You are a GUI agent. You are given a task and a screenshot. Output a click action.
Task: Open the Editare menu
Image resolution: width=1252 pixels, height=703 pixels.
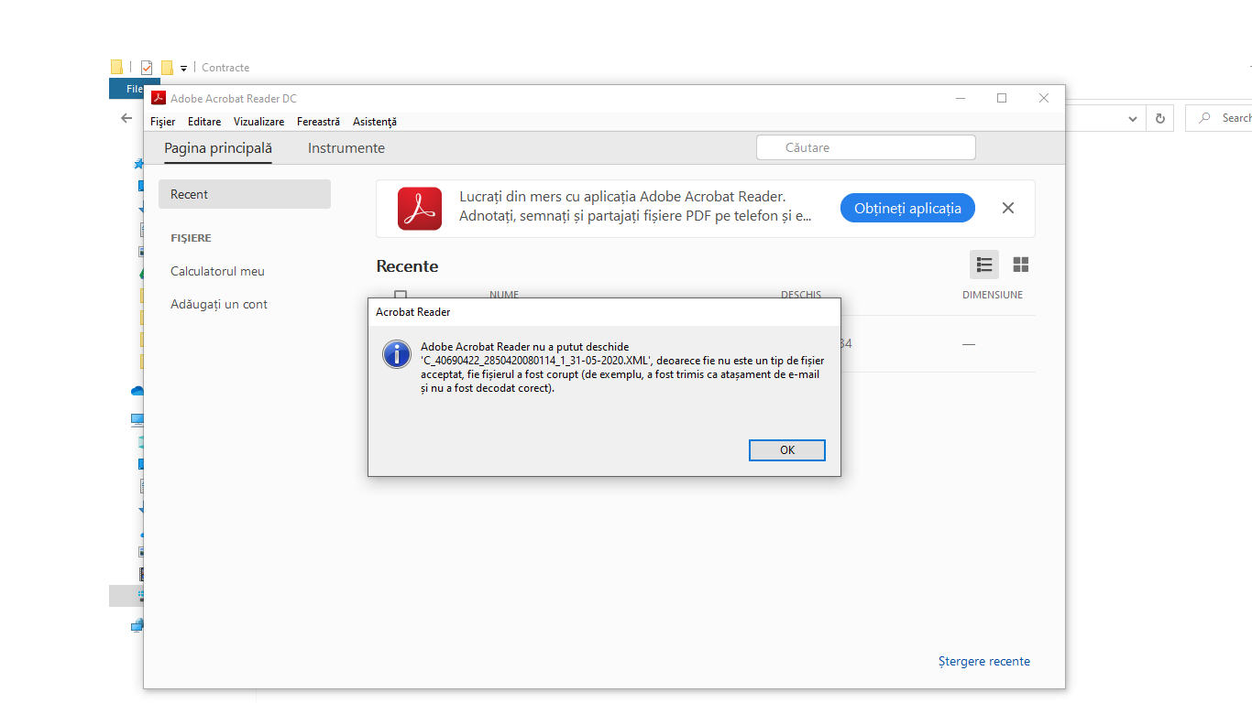click(204, 122)
